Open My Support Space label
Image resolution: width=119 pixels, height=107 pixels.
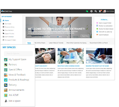click(x=17, y=59)
